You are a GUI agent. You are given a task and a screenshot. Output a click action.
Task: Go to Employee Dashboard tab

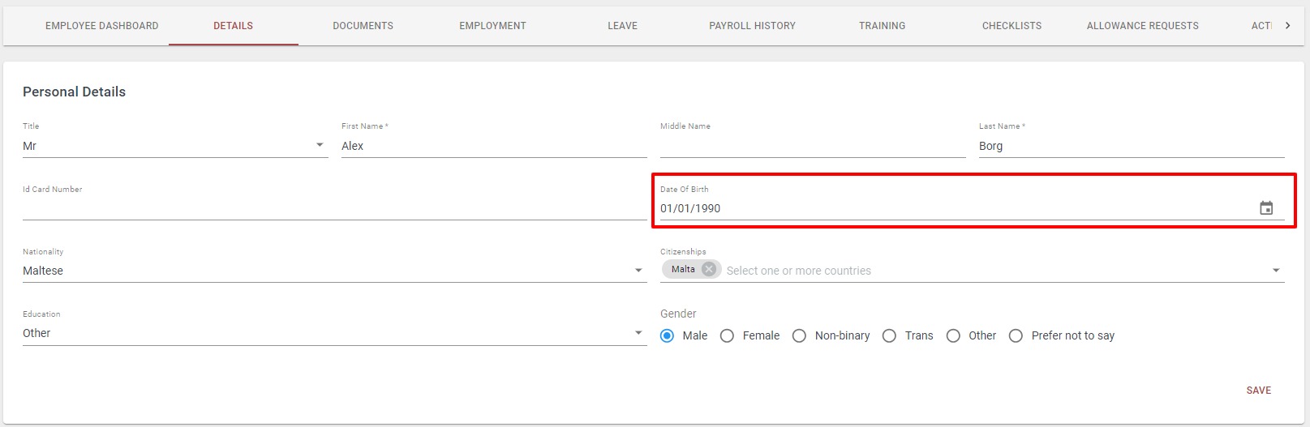click(102, 26)
